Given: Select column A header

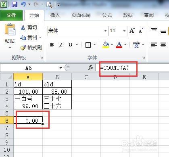Looking at the screenshot, I should coord(28,77).
